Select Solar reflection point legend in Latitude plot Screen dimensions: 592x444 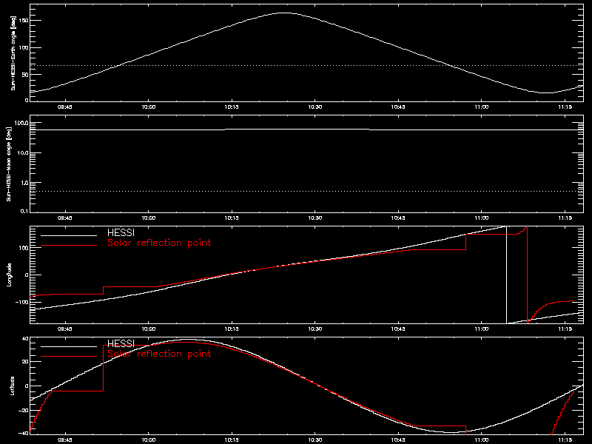[159, 354]
